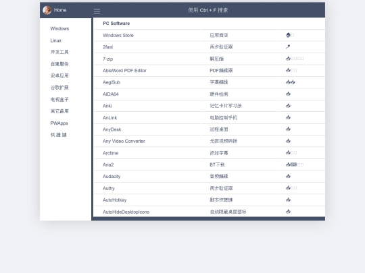Viewport: 365px width, 273px height.
Task: Select 自建服务 in the sidebar
Action: (x=59, y=64)
